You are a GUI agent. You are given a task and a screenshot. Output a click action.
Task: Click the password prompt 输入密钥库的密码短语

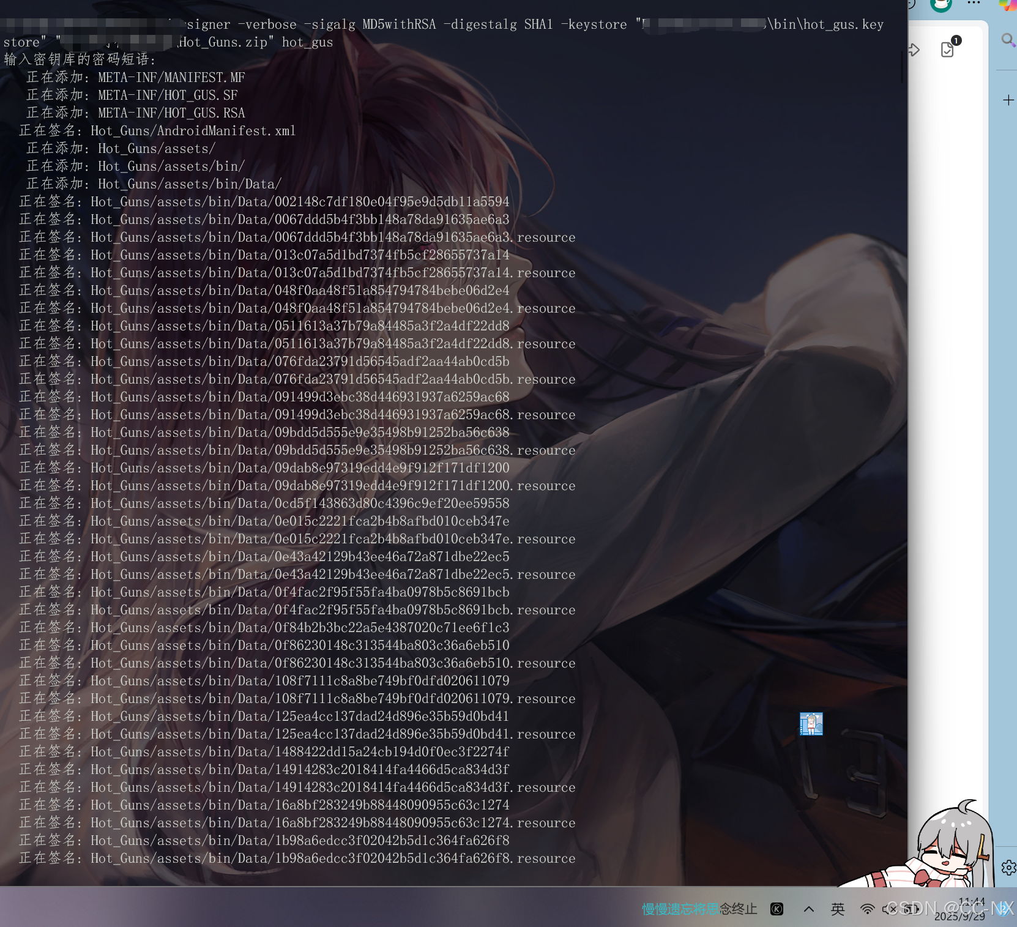80,60
